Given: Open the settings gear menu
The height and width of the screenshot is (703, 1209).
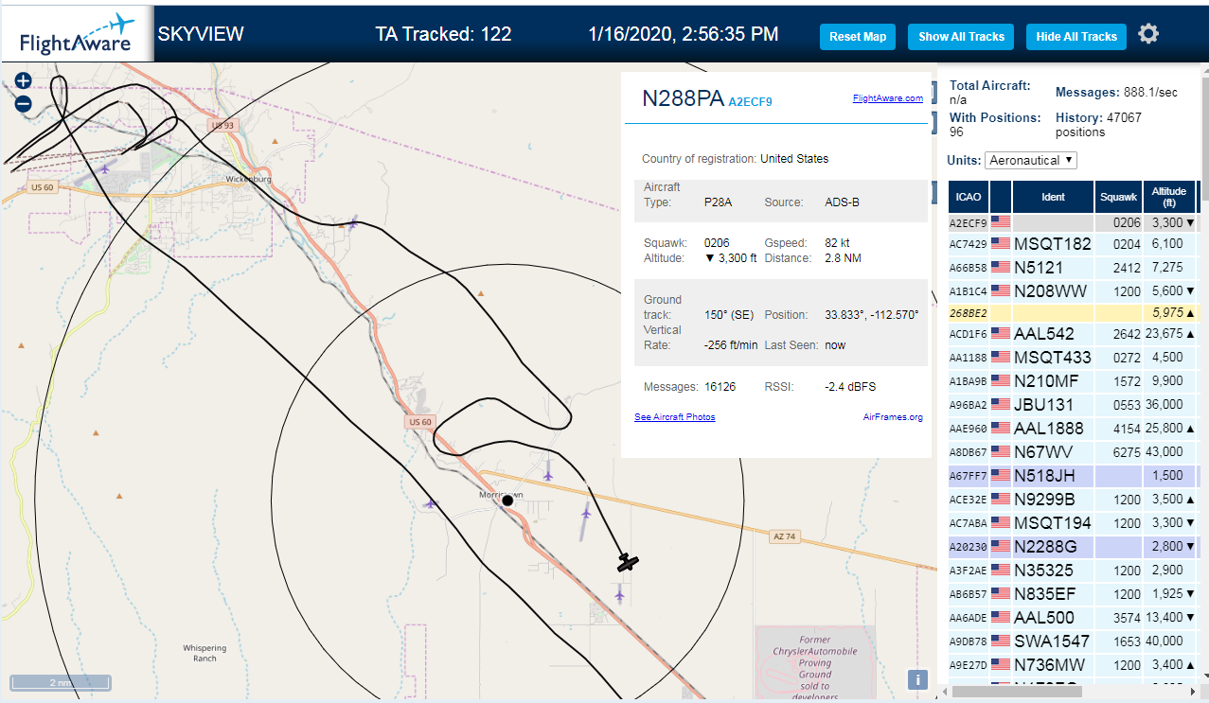Looking at the screenshot, I should tap(1148, 35).
